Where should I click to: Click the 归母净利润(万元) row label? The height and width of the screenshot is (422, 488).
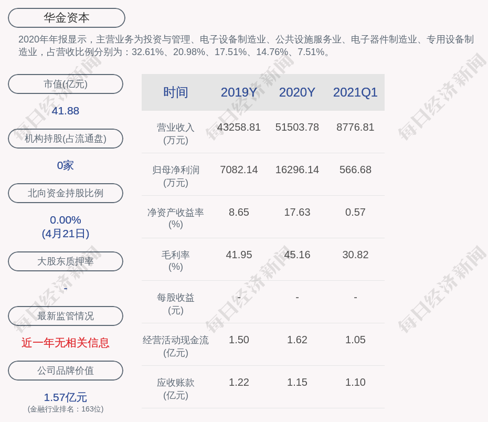[176, 176]
